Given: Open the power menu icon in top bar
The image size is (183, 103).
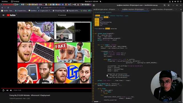Looking at the screenshot, I should 181,1.
